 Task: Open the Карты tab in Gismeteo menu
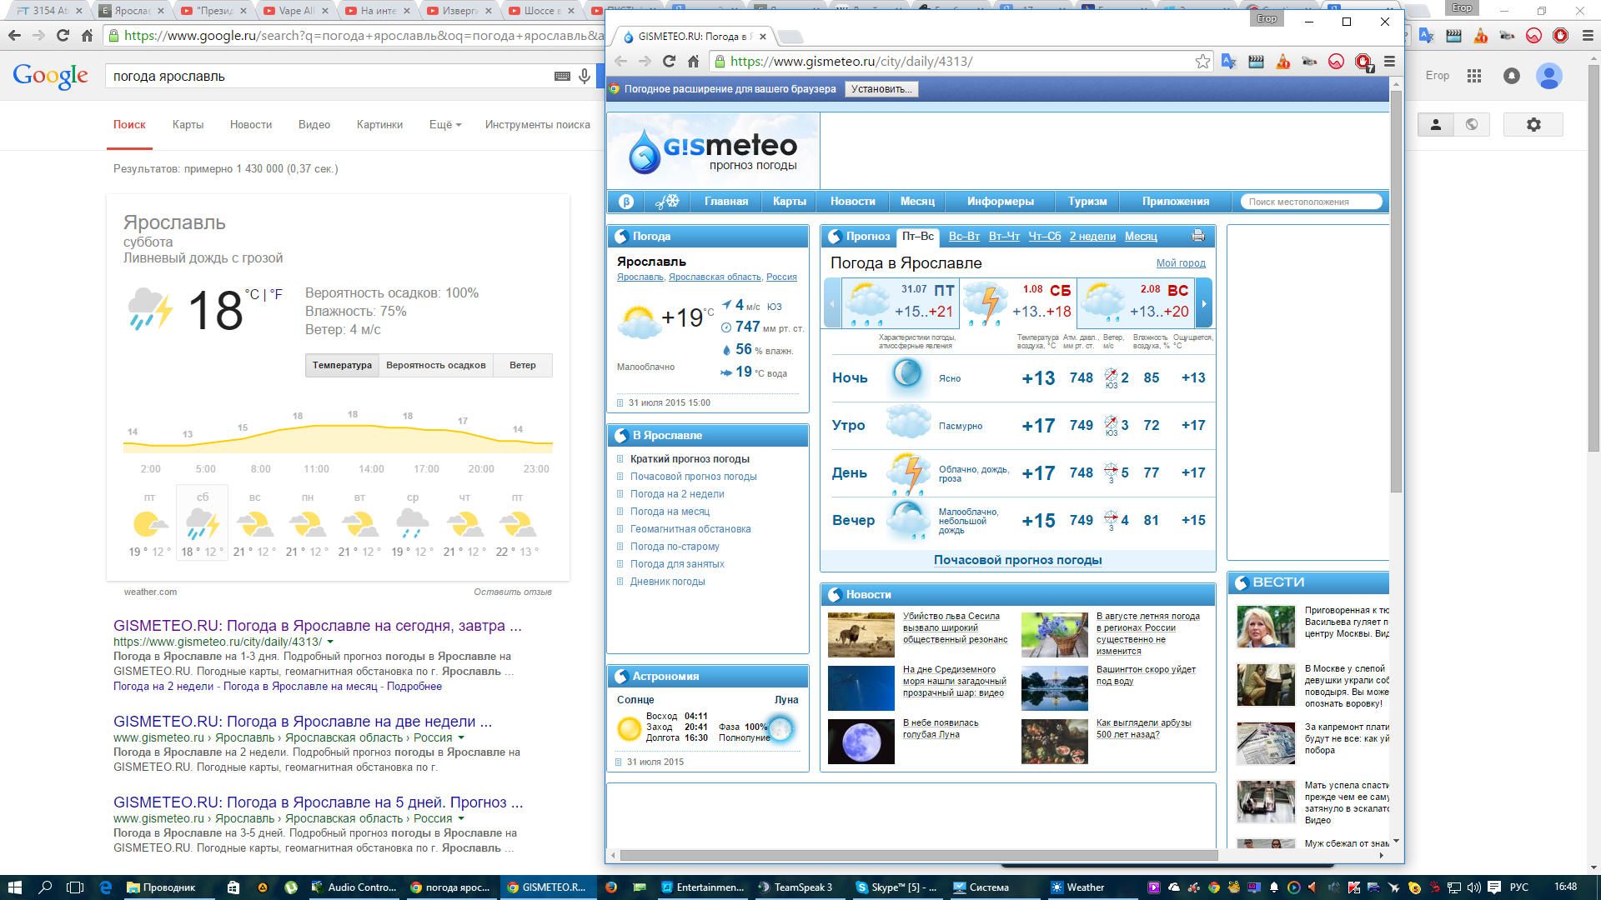(x=789, y=202)
